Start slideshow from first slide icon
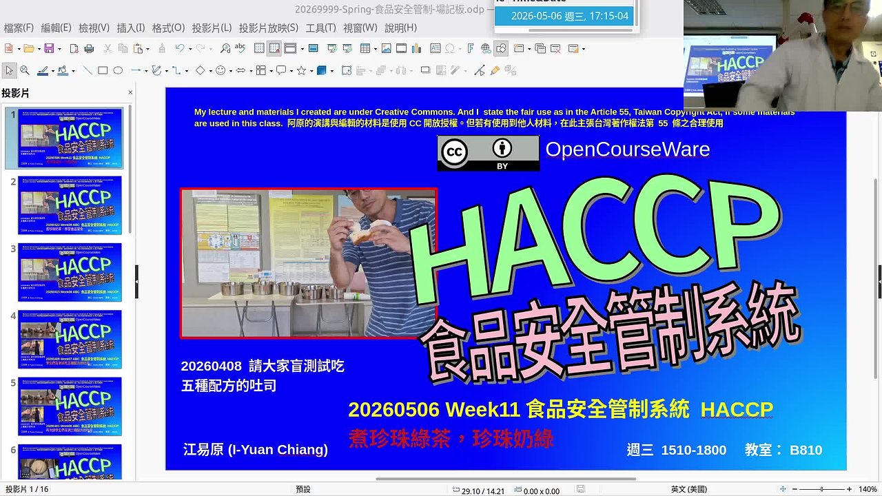This screenshot has height=496, width=882. (x=332, y=48)
